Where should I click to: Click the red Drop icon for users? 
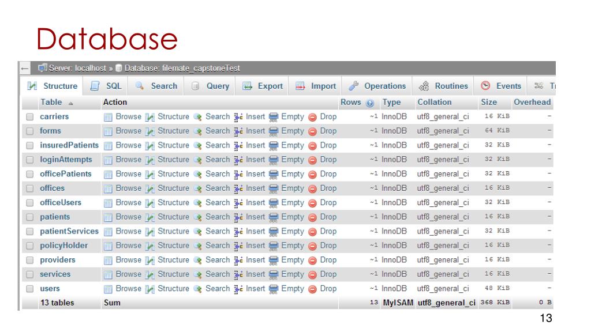coord(312,289)
